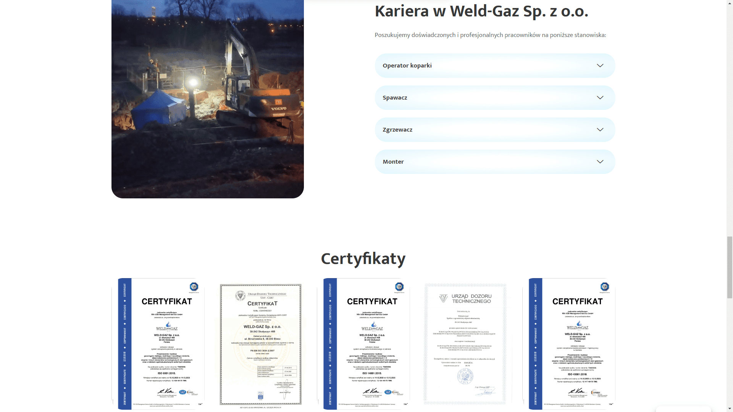Click the scrollbar down arrow
The width and height of the screenshot is (733, 412).
(730, 409)
